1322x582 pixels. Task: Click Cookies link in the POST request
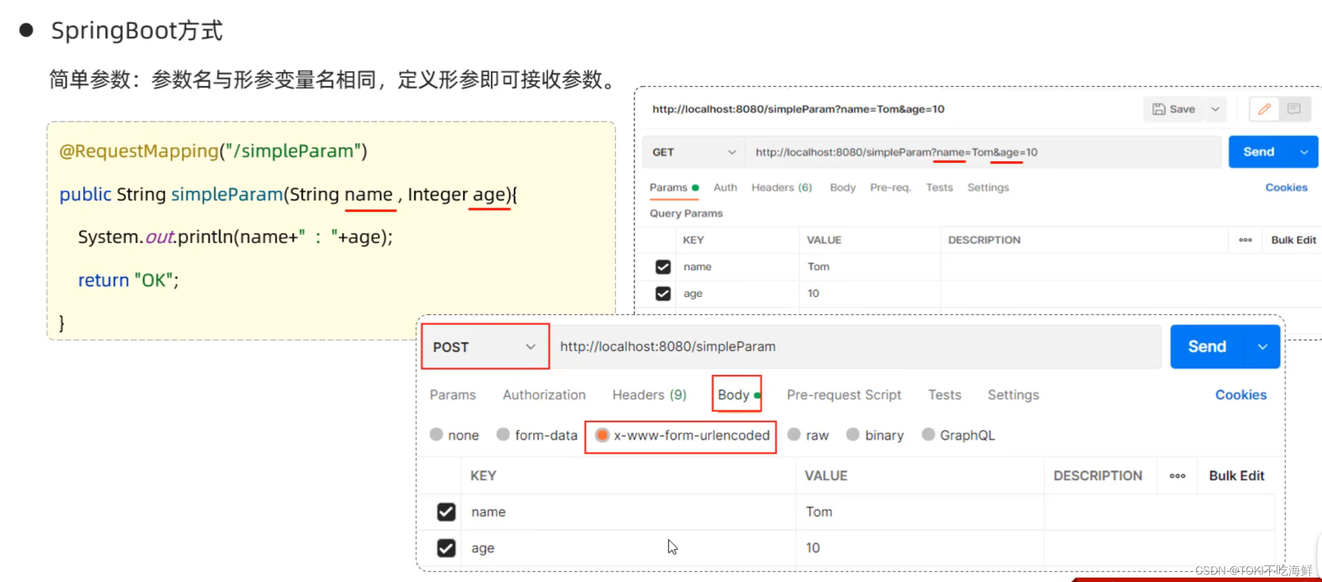(x=1241, y=395)
